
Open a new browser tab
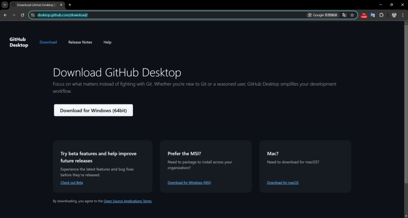coord(70,5)
